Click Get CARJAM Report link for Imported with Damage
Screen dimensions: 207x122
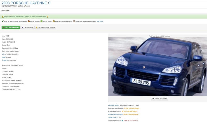(132, 114)
